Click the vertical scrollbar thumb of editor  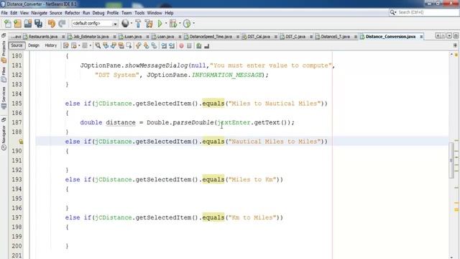(x=451, y=160)
